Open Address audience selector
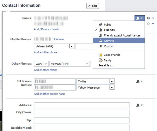 pyautogui.click(x=139, y=105)
